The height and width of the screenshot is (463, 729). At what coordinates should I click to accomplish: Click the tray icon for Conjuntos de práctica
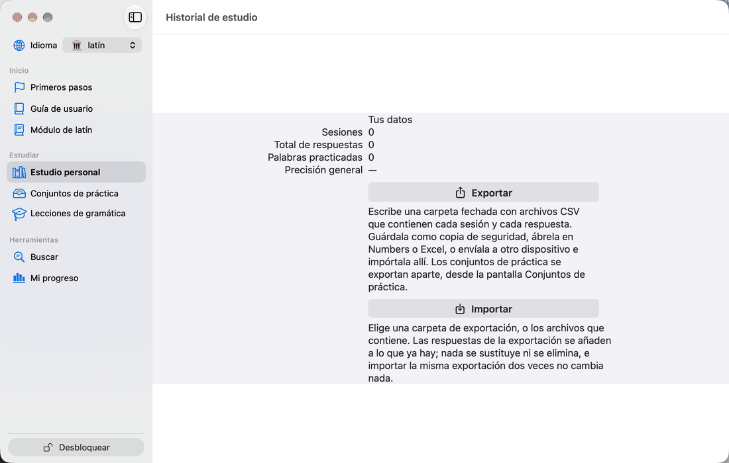pyautogui.click(x=19, y=193)
